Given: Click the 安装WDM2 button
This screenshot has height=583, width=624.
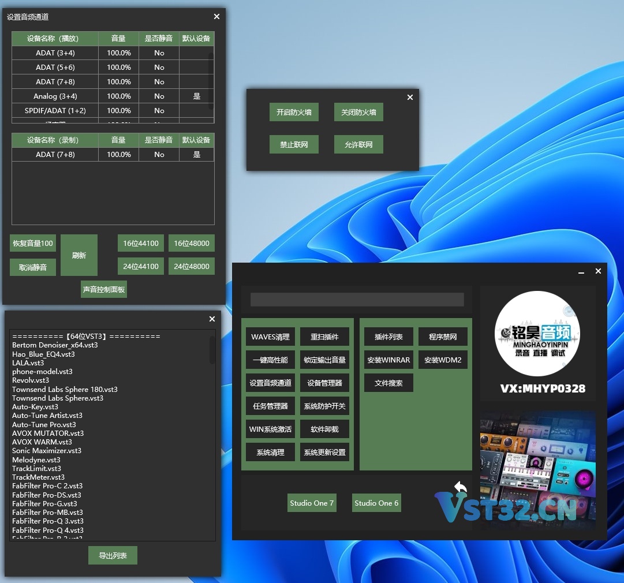Looking at the screenshot, I should (443, 360).
